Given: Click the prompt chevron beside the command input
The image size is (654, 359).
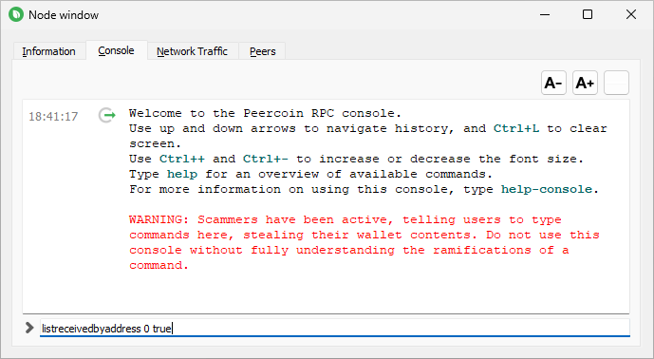Looking at the screenshot, I should pyautogui.click(x=29, y=328).
